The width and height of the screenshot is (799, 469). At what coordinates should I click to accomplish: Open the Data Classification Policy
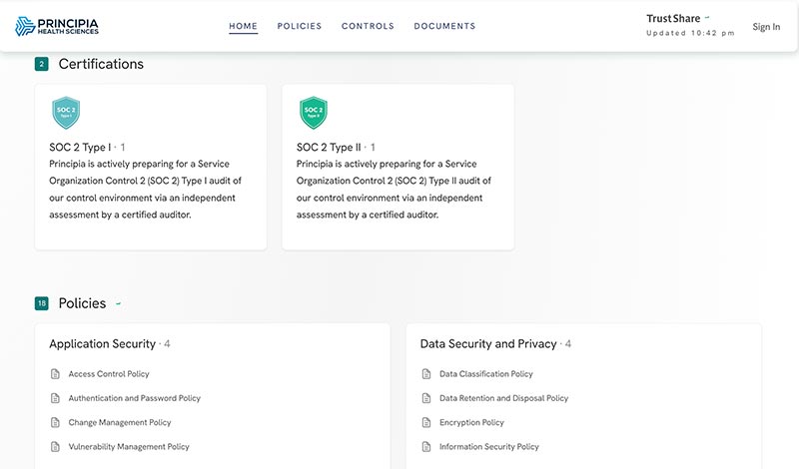(486, 374)
